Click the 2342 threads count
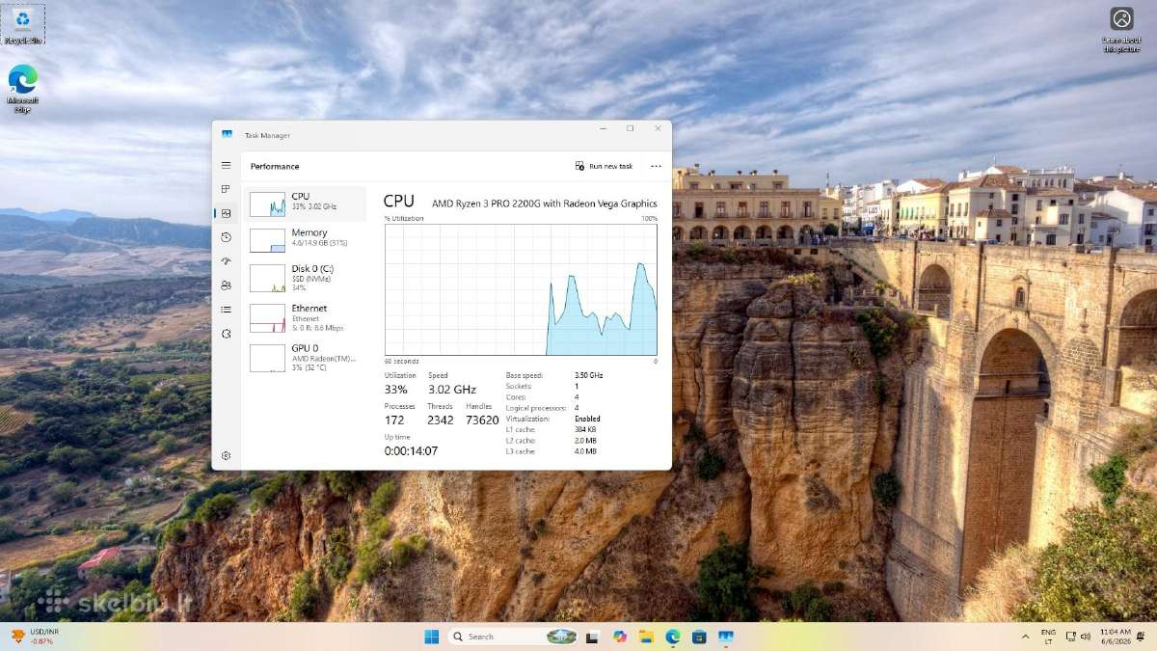This screenshot has width=1157, height=651. [441, 420]
